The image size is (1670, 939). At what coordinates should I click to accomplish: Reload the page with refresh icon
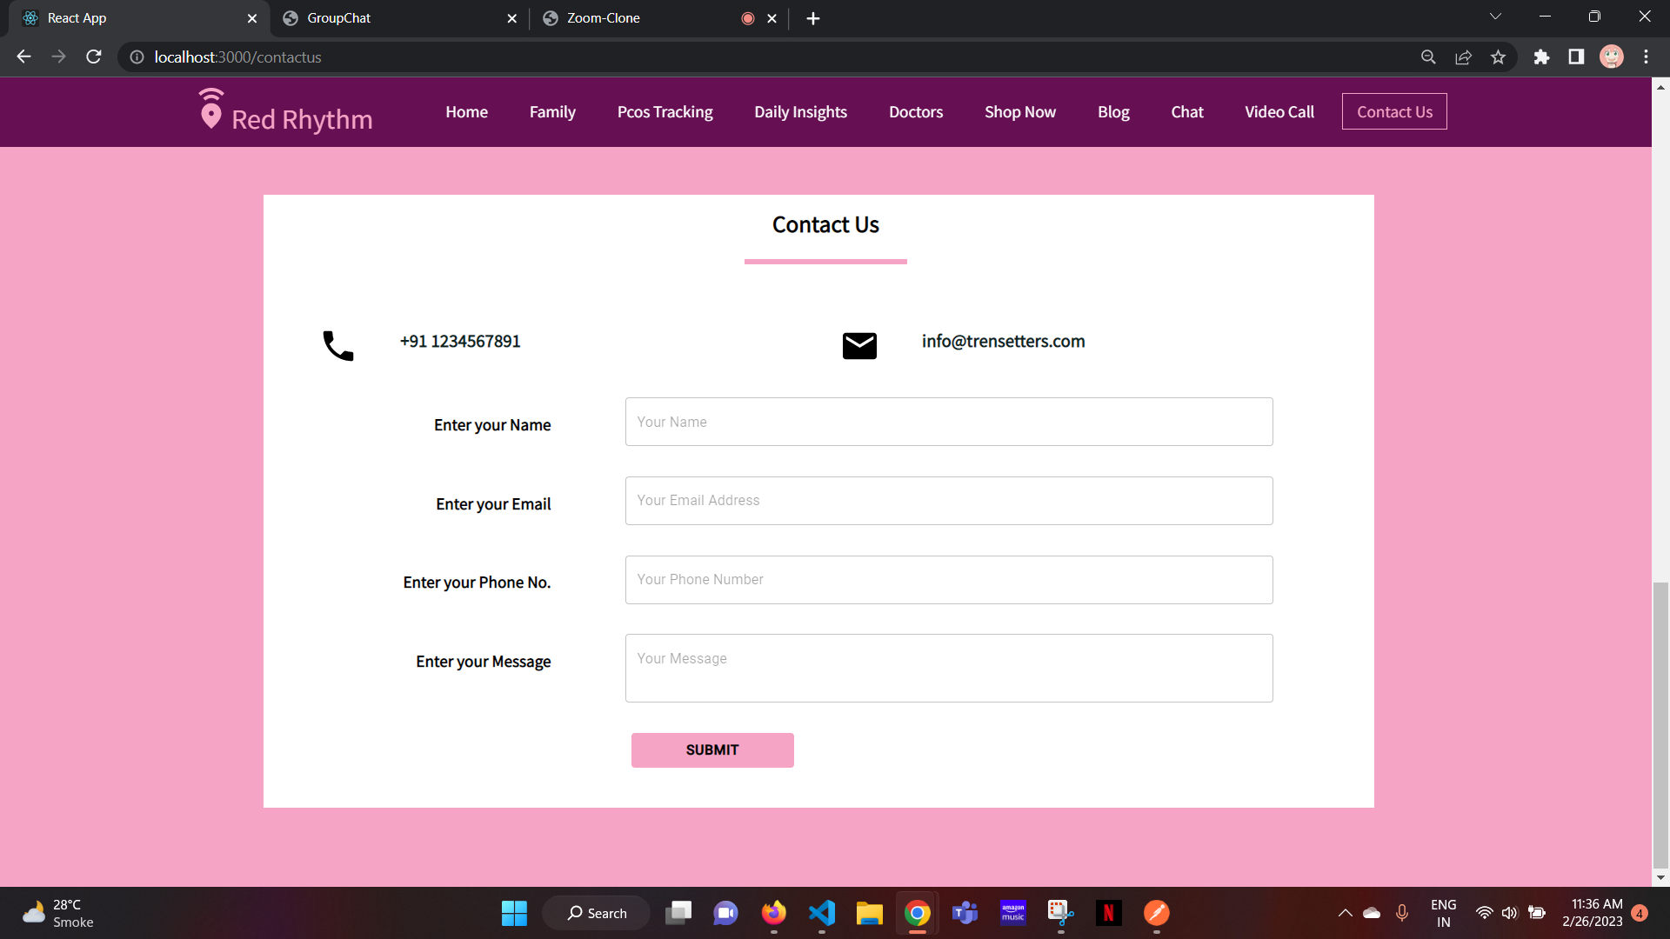click(94, 57)
